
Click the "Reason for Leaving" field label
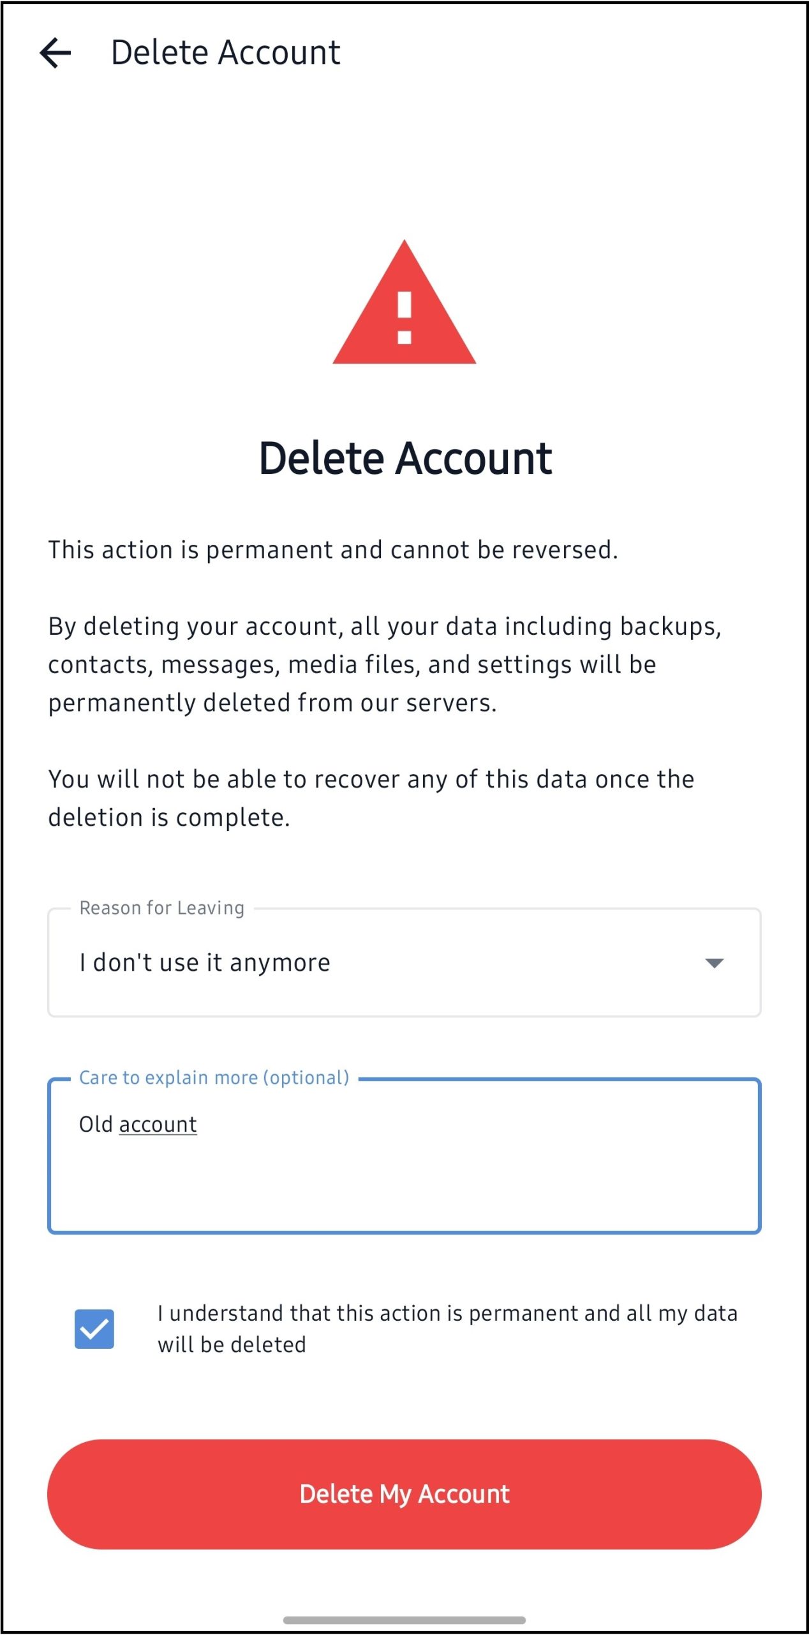[x=161, y=908]
